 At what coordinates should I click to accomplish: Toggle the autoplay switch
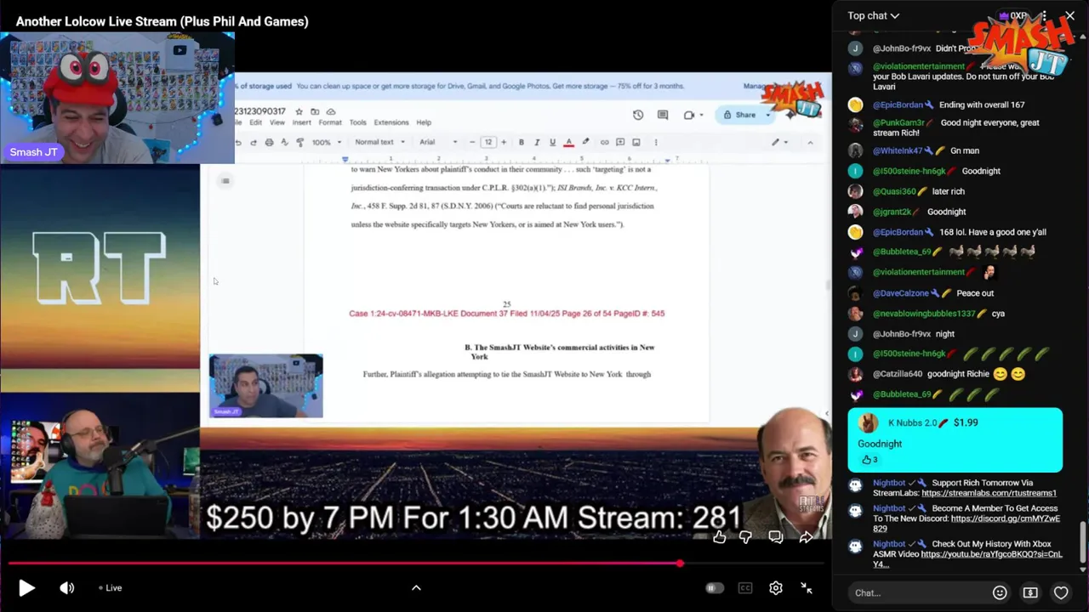714,587
